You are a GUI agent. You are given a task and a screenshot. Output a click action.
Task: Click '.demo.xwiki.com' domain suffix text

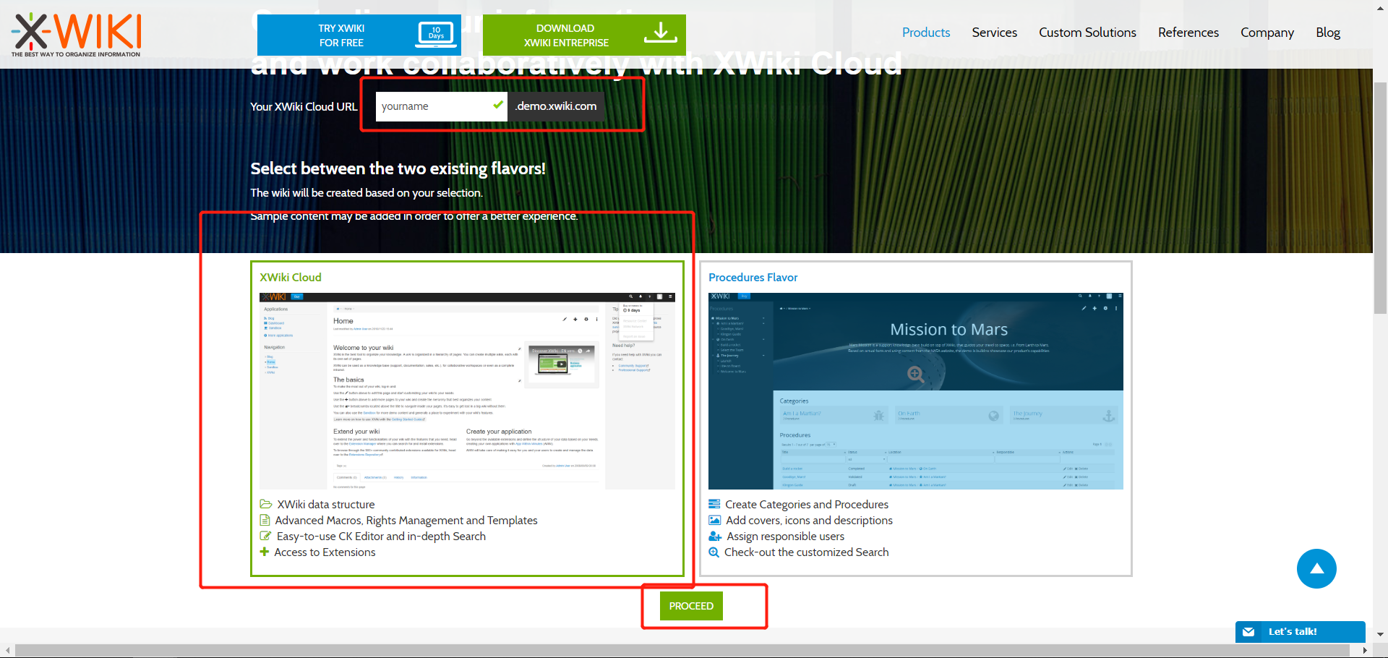tap(556, 106)
